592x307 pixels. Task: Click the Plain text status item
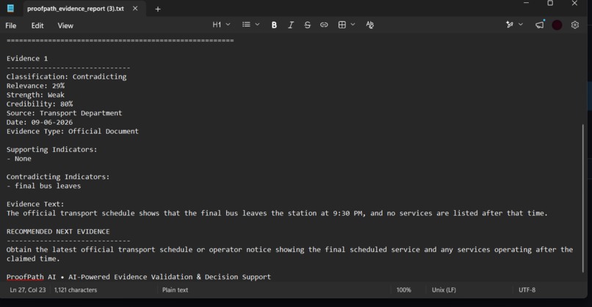tap(175, 290)
